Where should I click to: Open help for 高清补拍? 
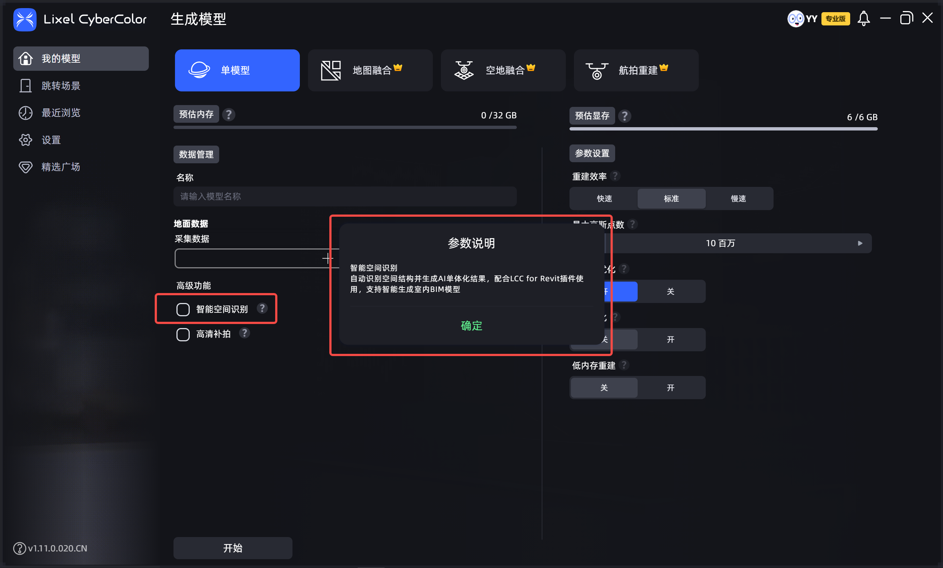tap(244, 333)
